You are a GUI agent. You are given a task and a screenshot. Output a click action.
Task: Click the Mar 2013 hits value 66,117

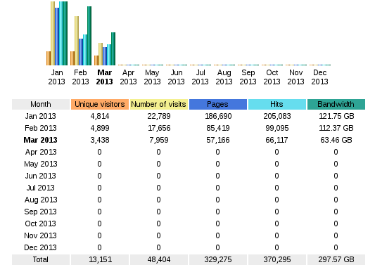click(277, 140)
